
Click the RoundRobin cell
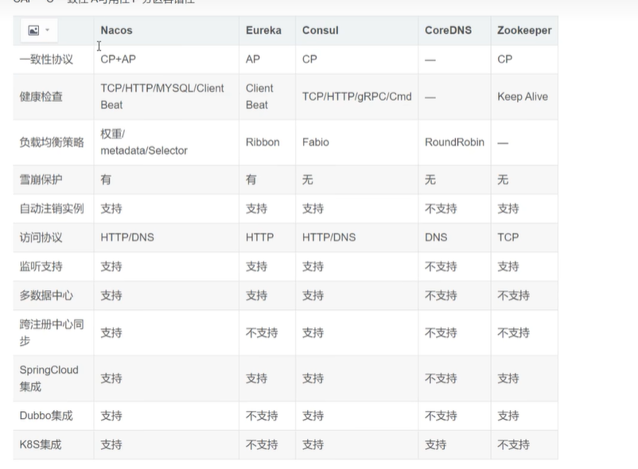454,142
